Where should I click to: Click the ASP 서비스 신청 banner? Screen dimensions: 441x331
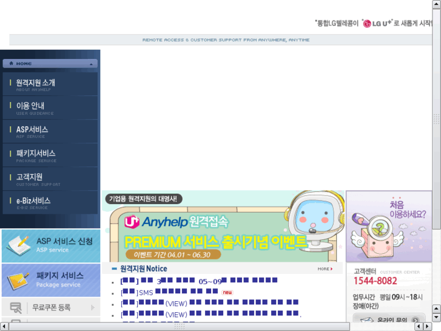click(51, 246)
